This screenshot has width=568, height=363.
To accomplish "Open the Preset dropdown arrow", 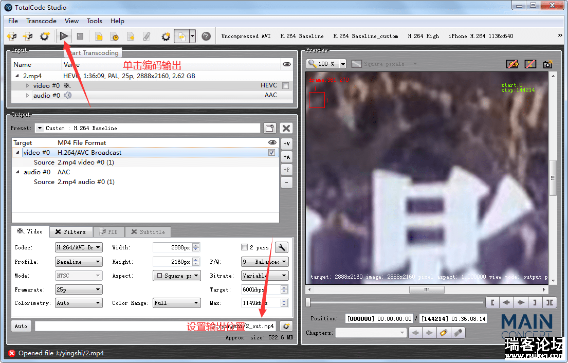I will click(x=40, y=128).
